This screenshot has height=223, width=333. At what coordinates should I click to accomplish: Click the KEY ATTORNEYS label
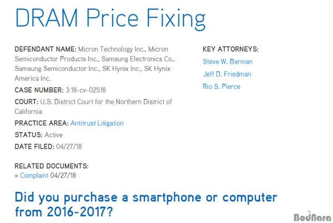231,49
